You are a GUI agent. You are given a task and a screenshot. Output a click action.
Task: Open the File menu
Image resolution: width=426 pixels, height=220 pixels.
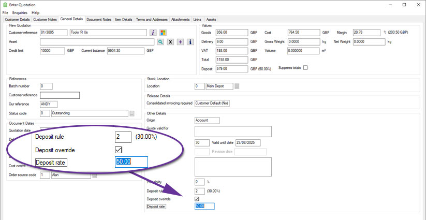(x=5, y=12)
